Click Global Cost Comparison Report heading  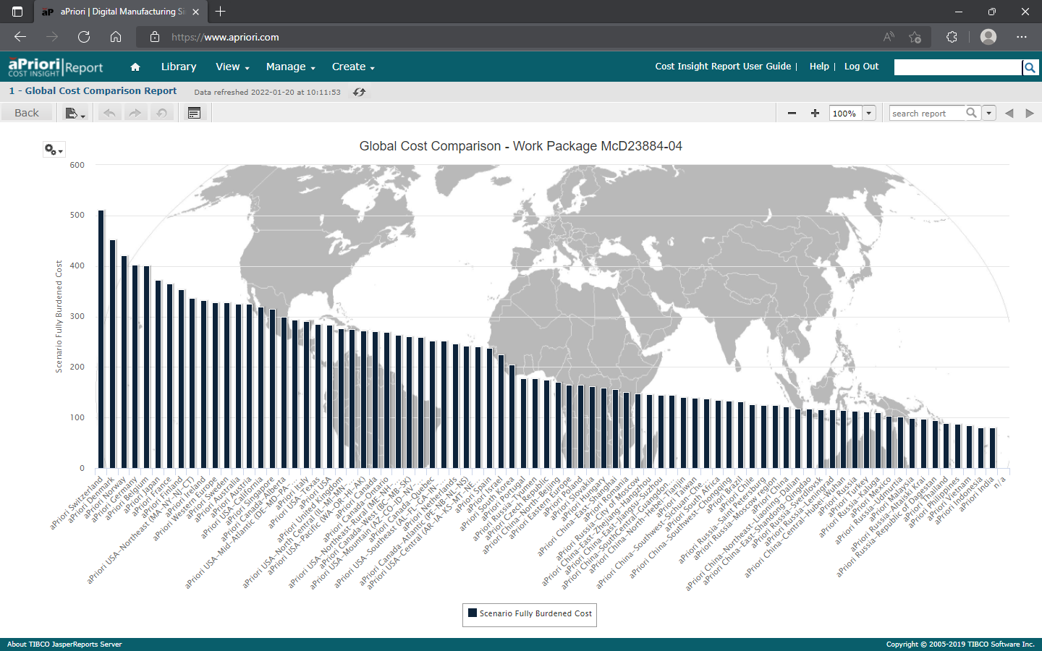click(x=93, y=90)
